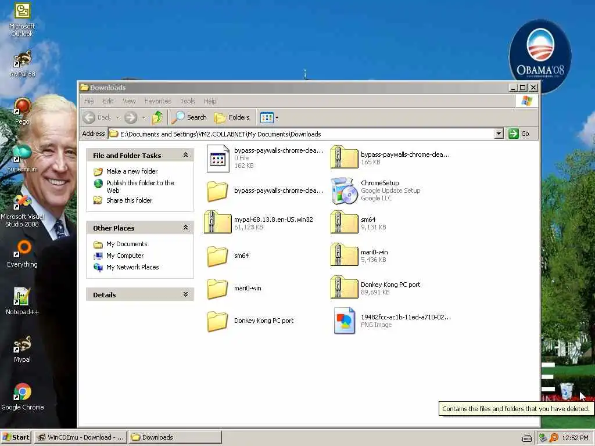Switch to WinCDEmu - Download taskbar window
The height and width of the screenshot is (446, 595).
coord(80,437)
